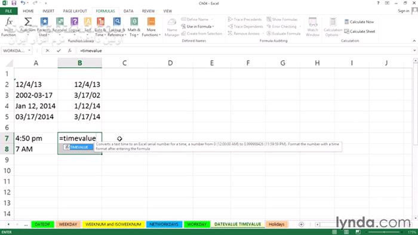Switch to Normal view in status bar

click(x=334, y=232)
